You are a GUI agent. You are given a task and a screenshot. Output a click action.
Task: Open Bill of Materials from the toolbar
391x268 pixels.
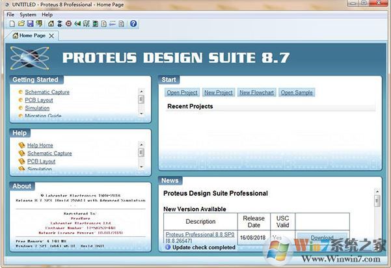[x=103, y=23]
